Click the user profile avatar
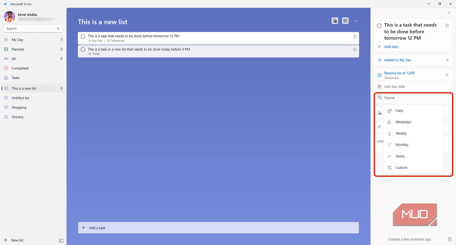456x245 pixels. point(9,17)
